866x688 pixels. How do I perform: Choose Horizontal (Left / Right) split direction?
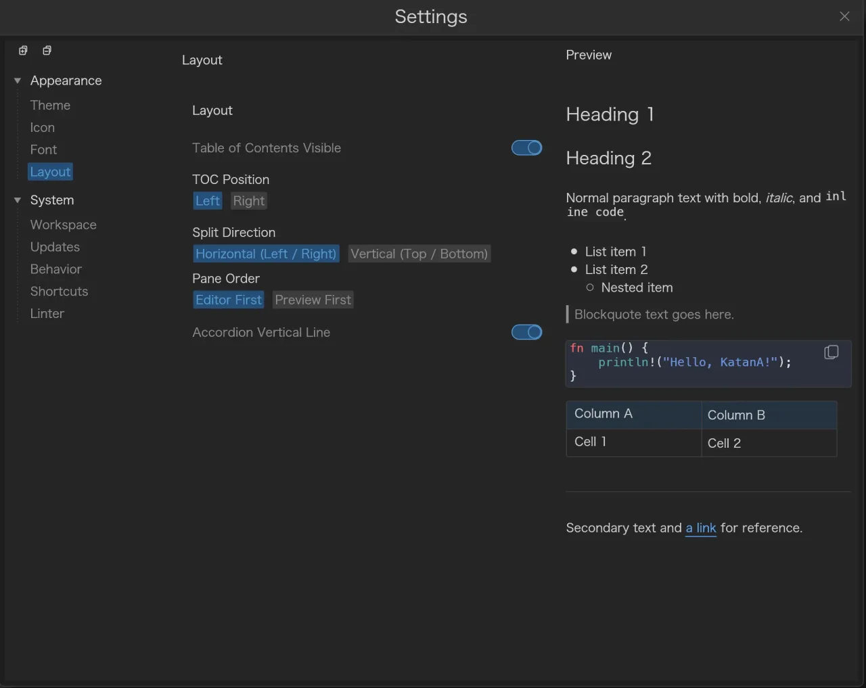coord(266,254)
